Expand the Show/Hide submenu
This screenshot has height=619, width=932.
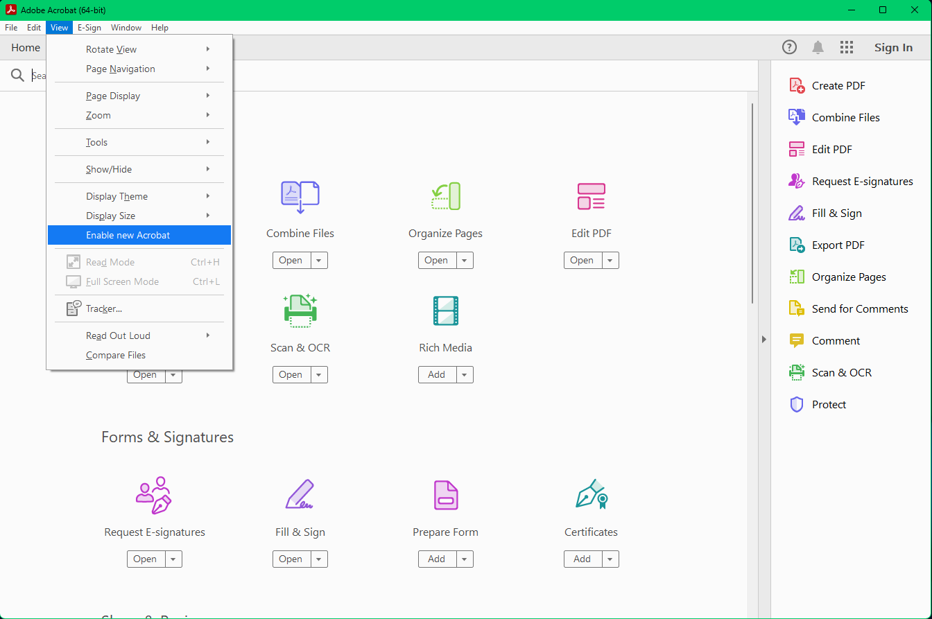(x=139, y=169)
